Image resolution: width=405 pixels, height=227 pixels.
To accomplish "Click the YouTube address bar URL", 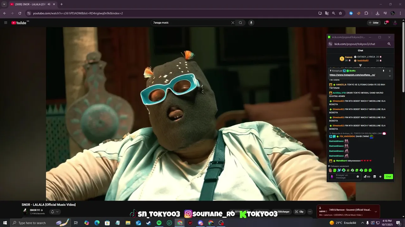I will tap(78, 13).
